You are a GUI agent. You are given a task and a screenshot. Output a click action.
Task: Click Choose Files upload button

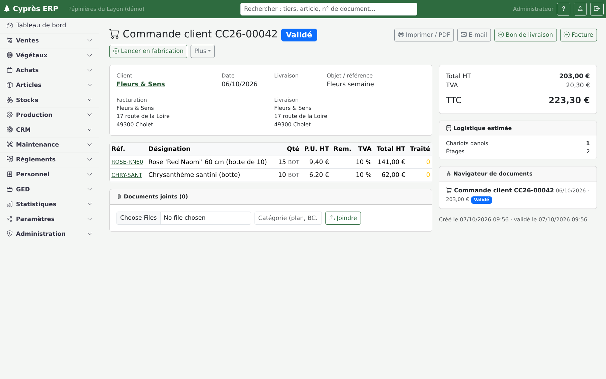[138, 218]
